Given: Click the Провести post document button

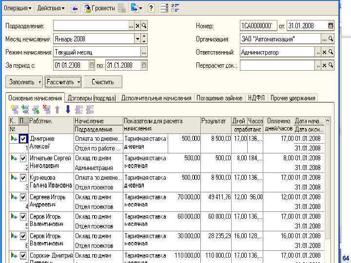Looking at the screenshot, I should pos(99,8).
